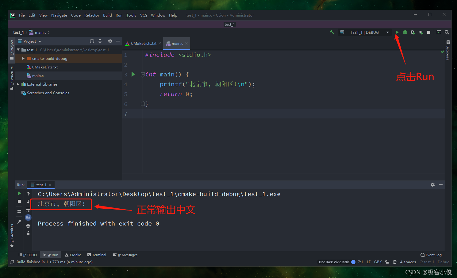Open the Event Log
Screen dimensions: 457x278
coord(431,255)
